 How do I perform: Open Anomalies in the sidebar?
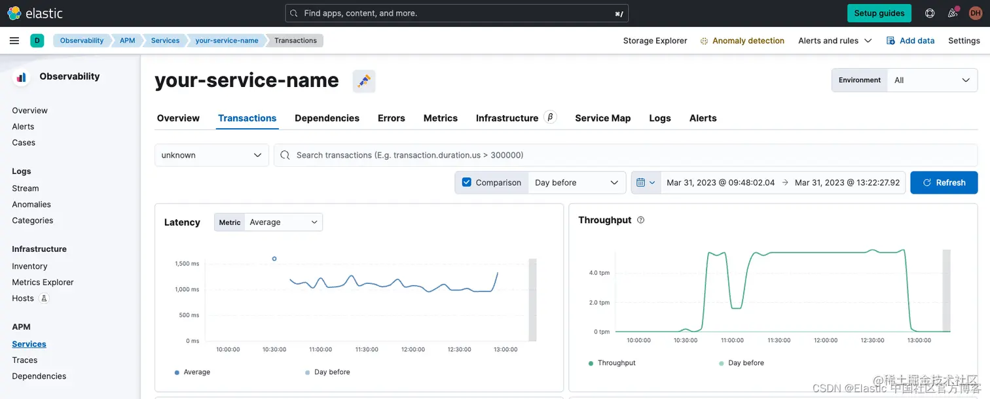(x=31, y=204)
